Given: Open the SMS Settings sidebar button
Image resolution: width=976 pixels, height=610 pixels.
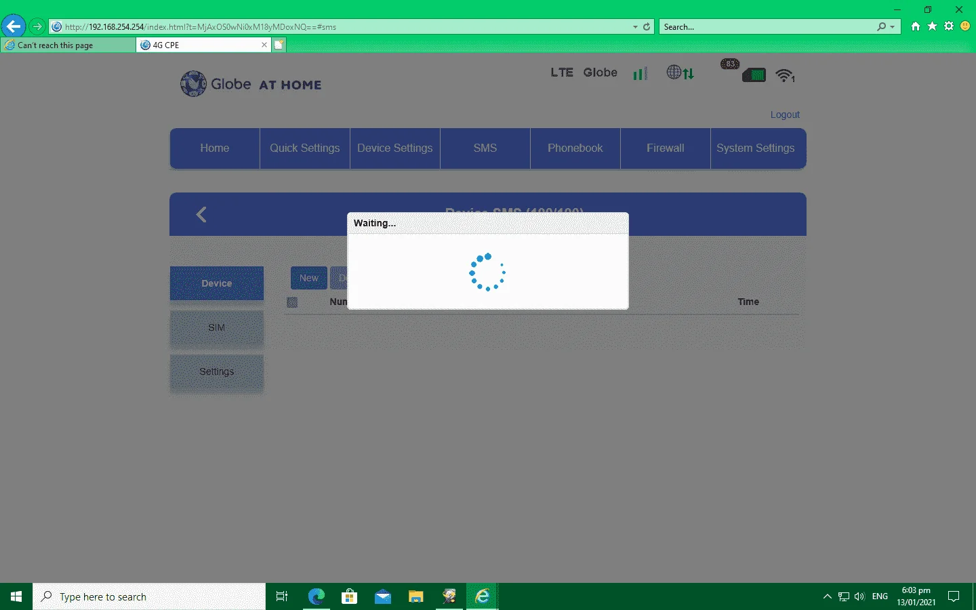Looking at the screenshot, I should [217, 372].
